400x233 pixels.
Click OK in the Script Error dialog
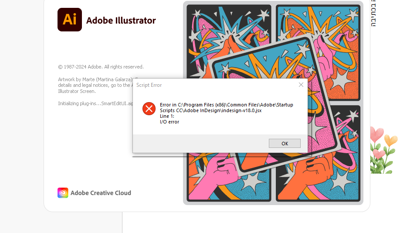pos(285,143)
